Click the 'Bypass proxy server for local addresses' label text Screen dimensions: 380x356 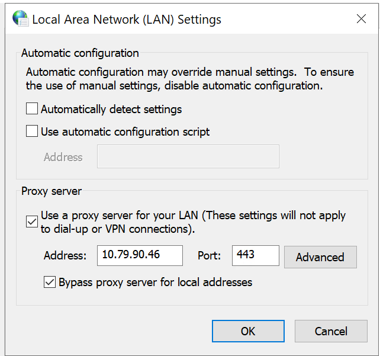(x=155, y=283)
